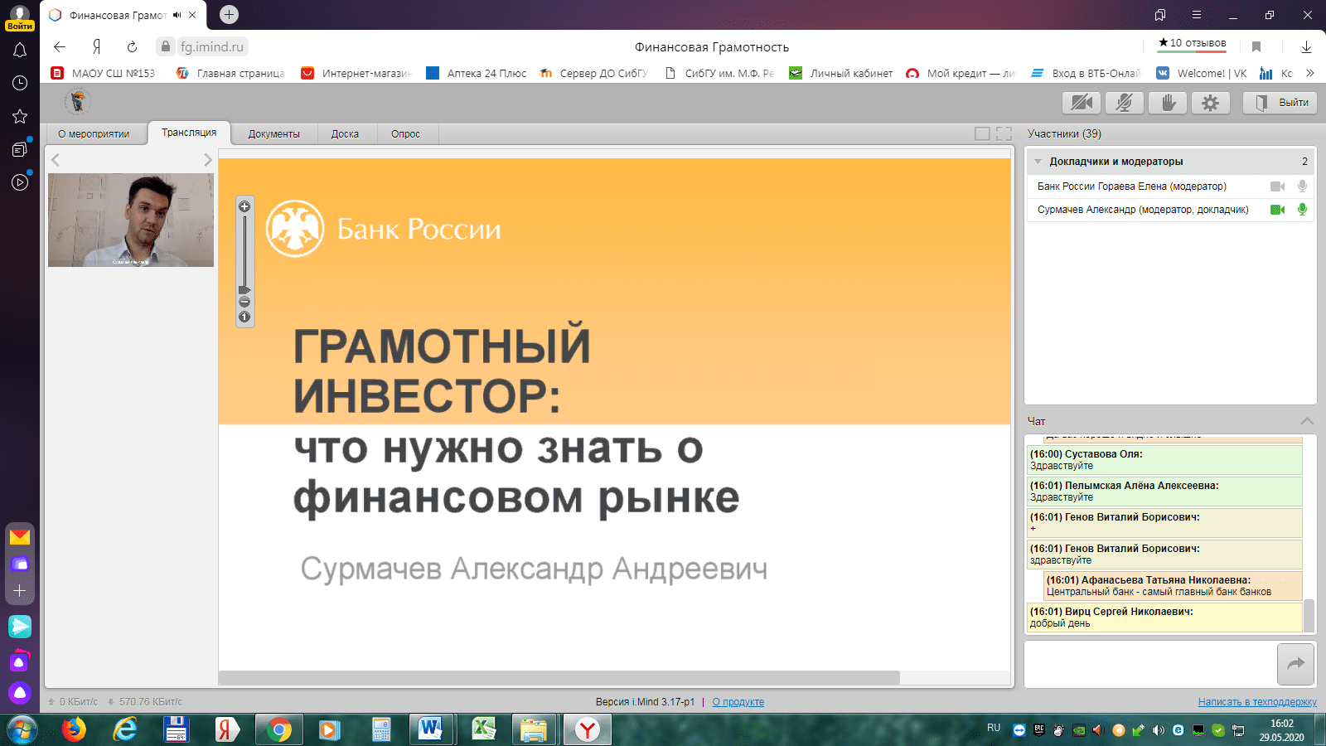The image size is (1326, 746).
Task: Click the Выйти exit button
Action: click(x=1280, y=103)
